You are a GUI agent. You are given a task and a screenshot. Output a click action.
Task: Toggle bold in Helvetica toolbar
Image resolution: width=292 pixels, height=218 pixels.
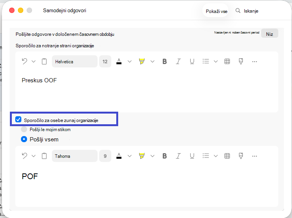[164, 61]
